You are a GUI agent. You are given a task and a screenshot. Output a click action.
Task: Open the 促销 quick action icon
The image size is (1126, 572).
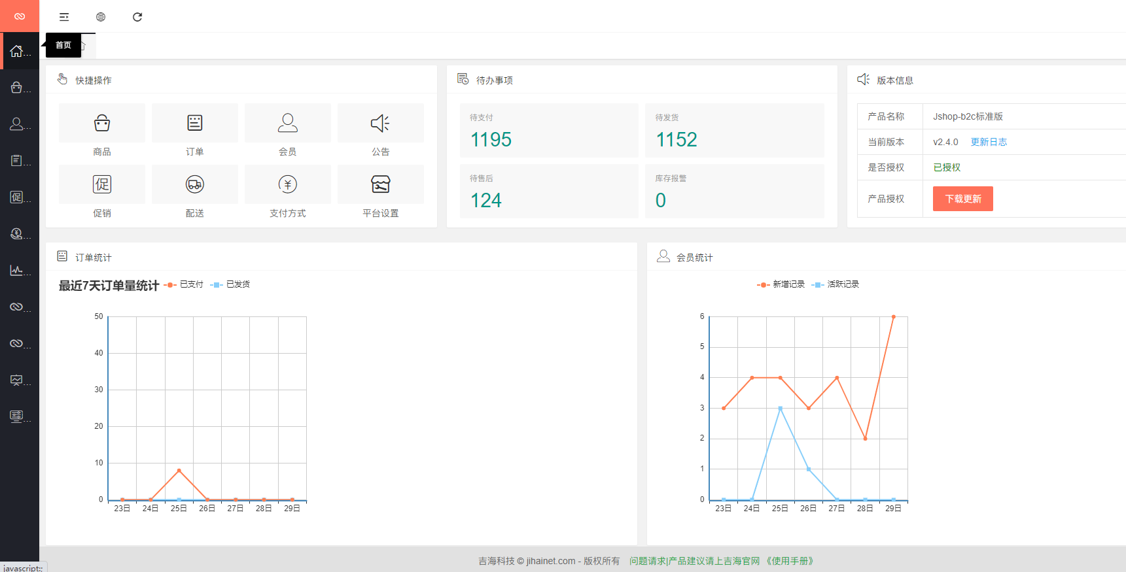[x=102, y=184]
